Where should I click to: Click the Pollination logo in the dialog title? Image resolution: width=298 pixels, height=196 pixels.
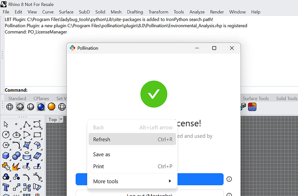coord(73,48)
